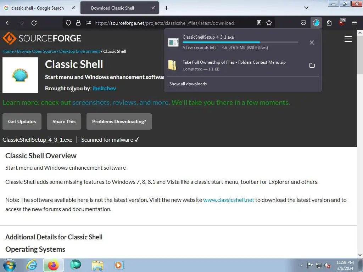The width and height of the screenshot is (363, 272).
Task: Open Desktop Environment breadcrumb link
Action: click(79, 51)
